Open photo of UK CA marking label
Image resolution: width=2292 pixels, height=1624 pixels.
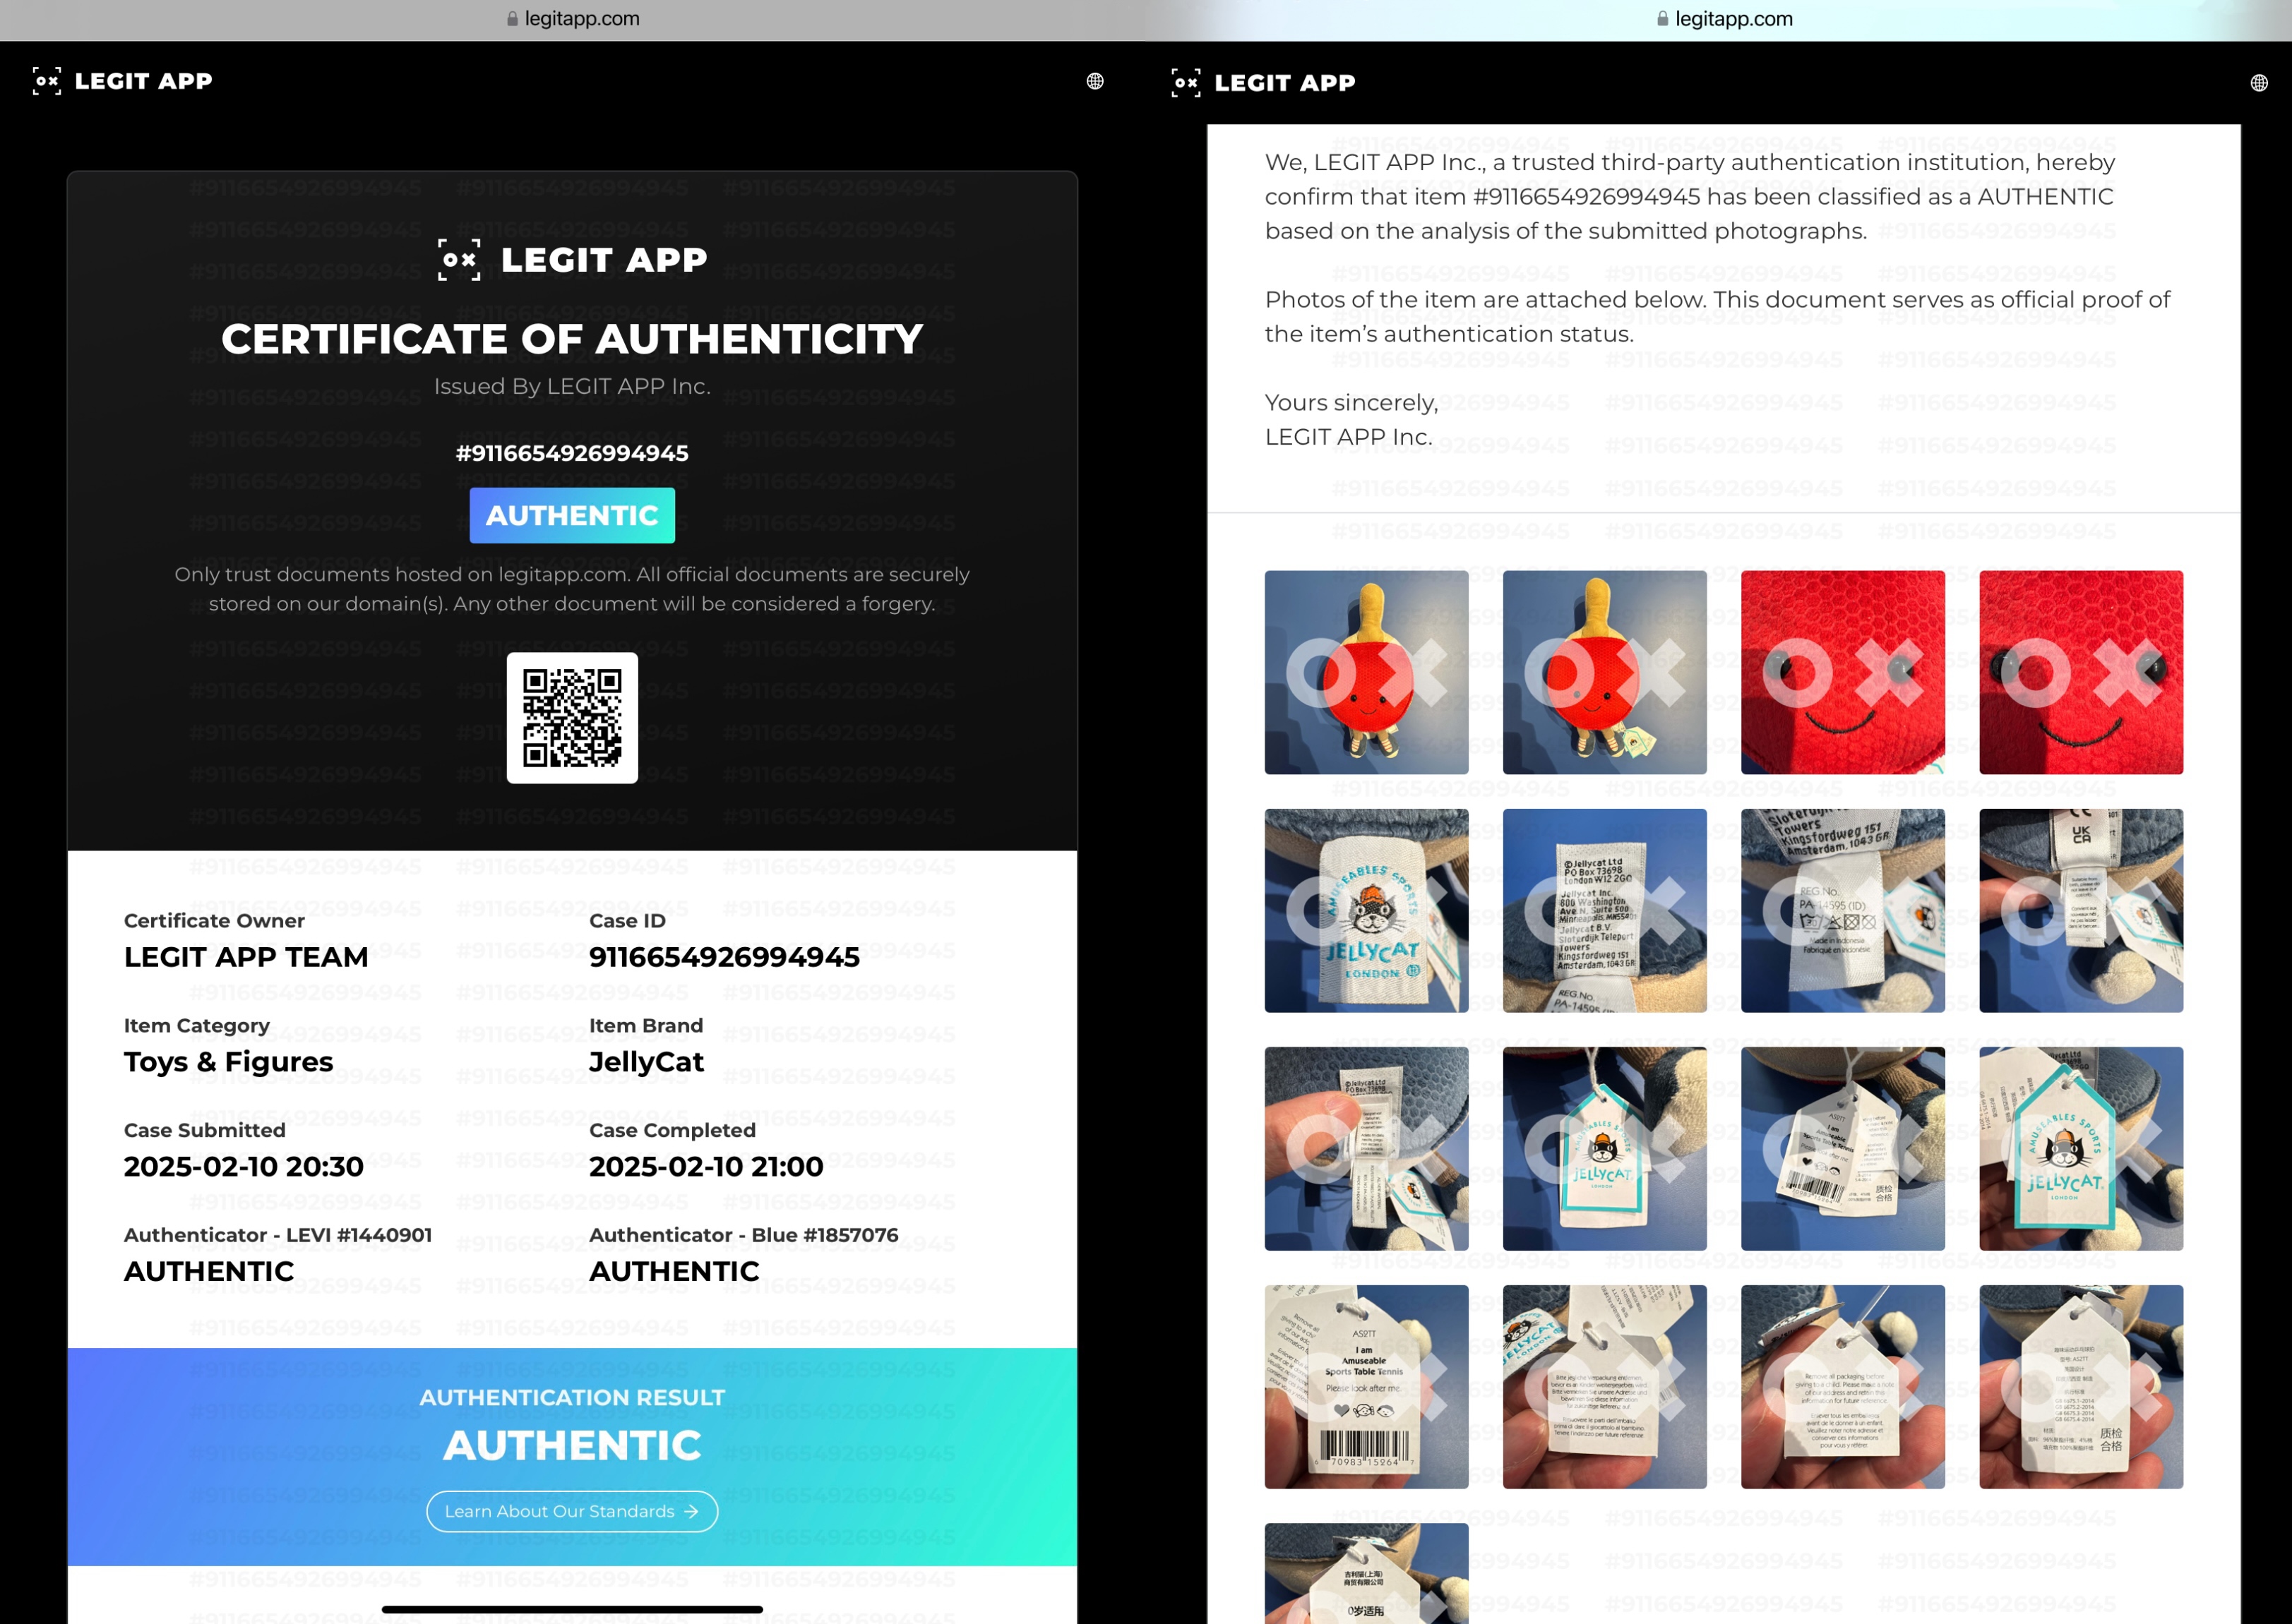(2081, 910)
